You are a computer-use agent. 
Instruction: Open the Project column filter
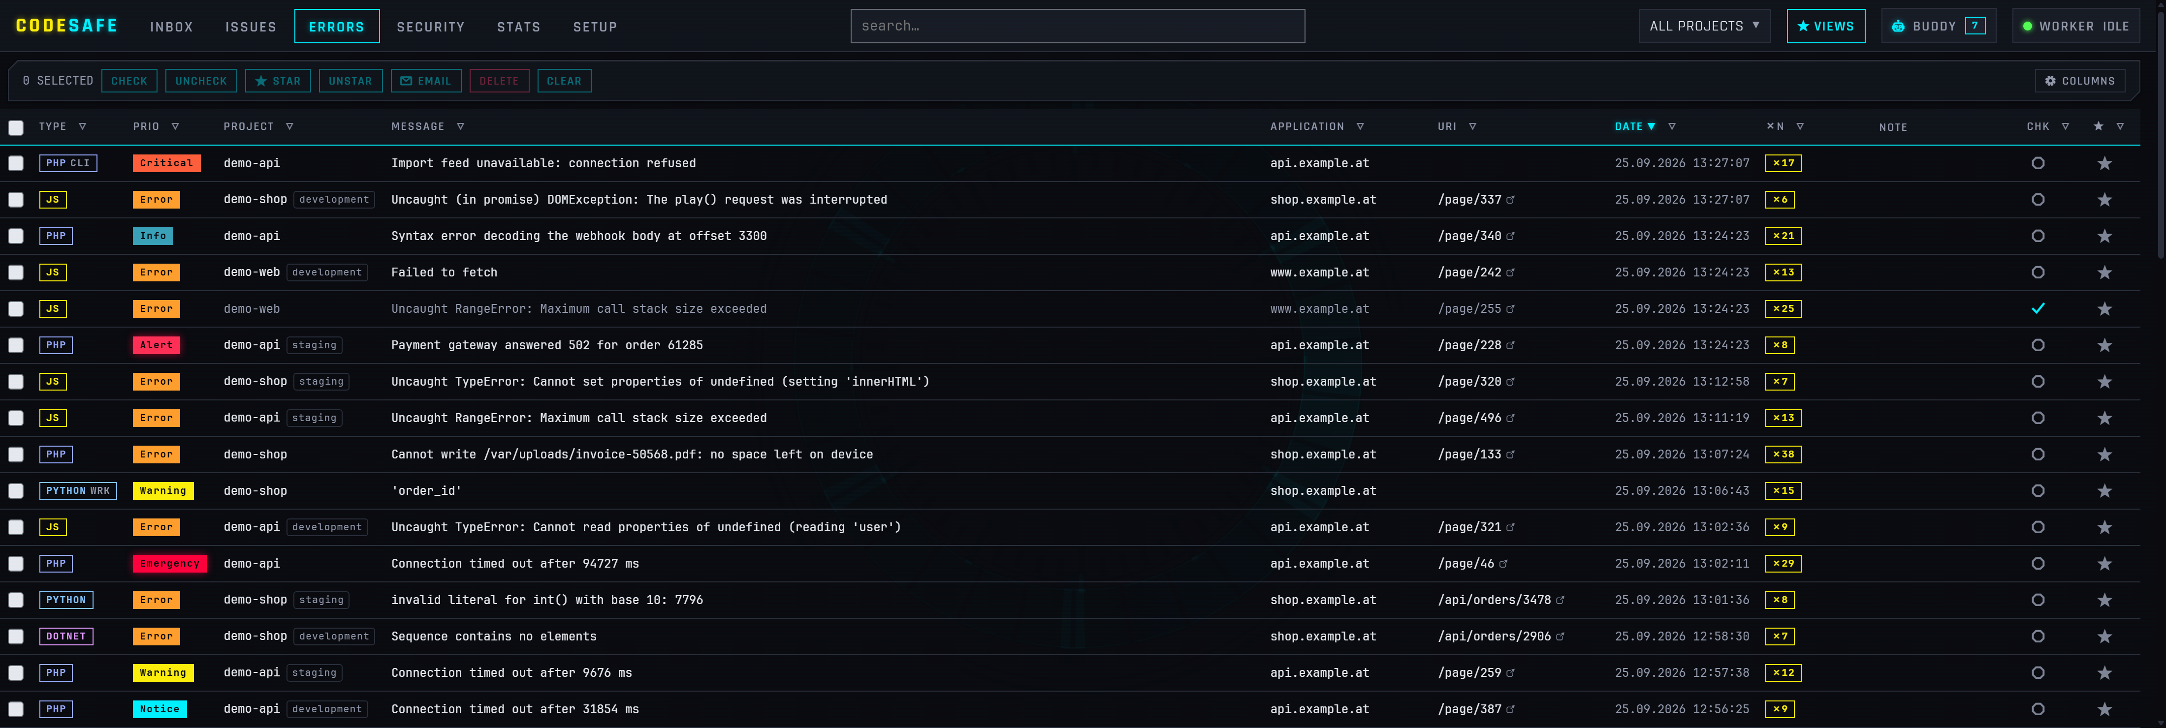click(289, 126)
